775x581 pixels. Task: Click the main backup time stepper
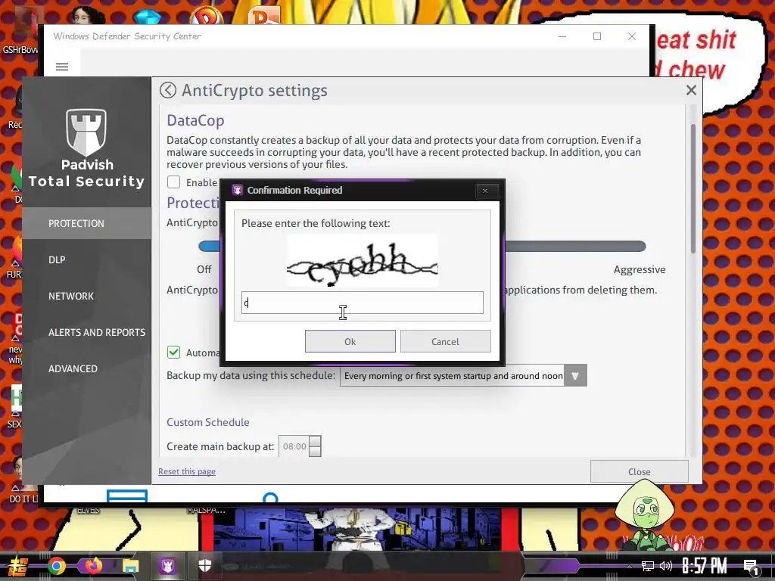(x=315, y=446)
